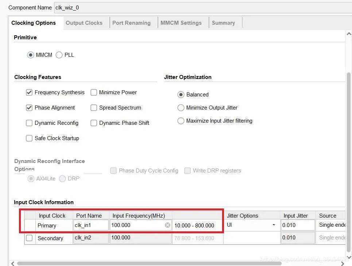Clear the Input Frequency field with X icon
Viewport: 352px width, 266px height.
167,225
